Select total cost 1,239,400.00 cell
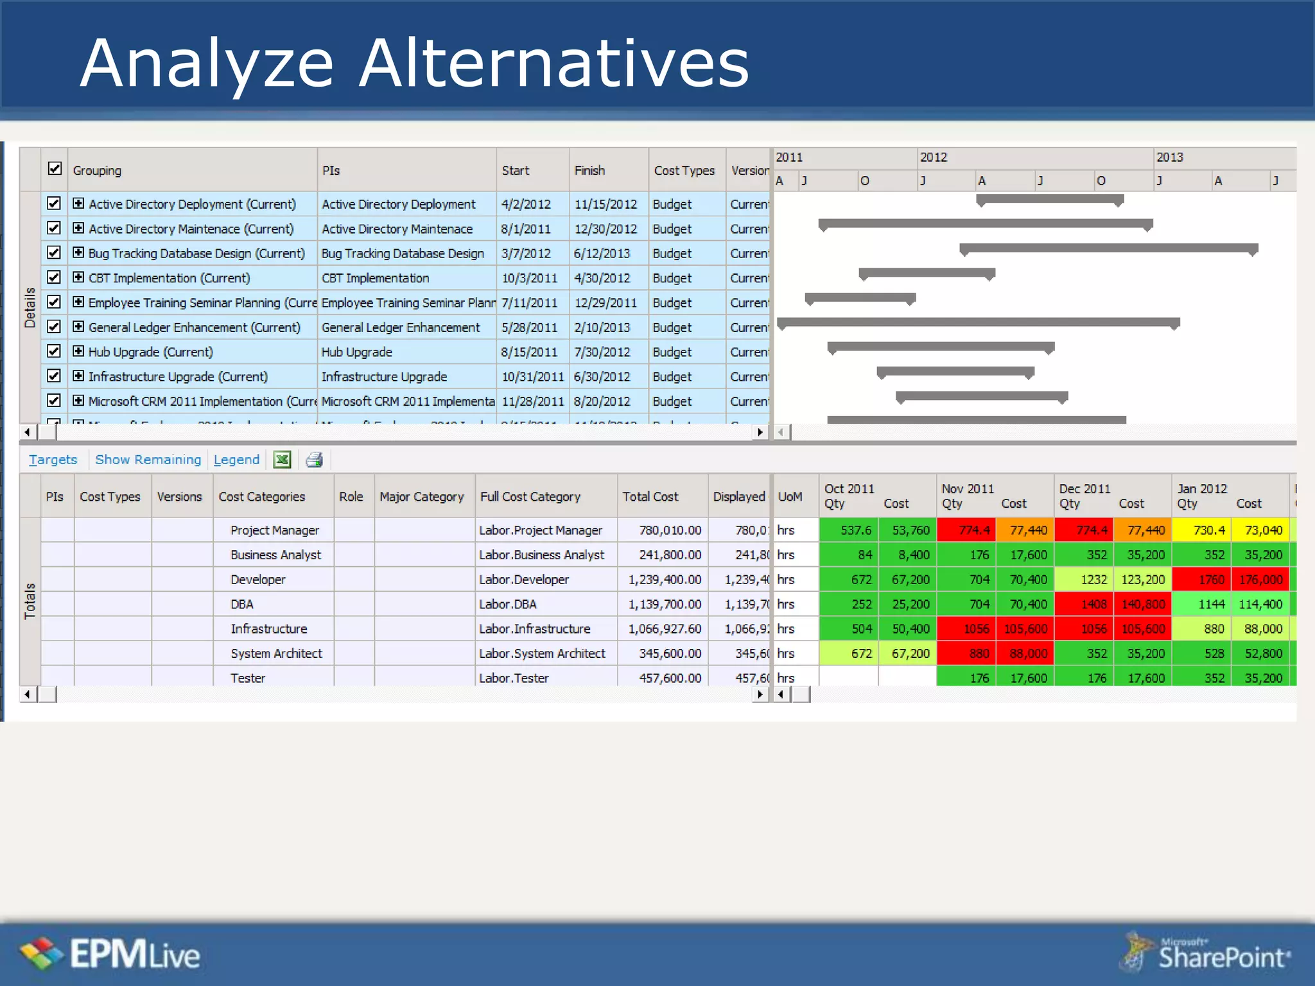 663,579
